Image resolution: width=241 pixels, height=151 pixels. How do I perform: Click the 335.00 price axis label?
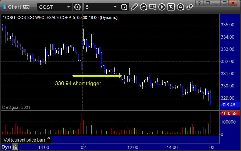coord(227,25)
